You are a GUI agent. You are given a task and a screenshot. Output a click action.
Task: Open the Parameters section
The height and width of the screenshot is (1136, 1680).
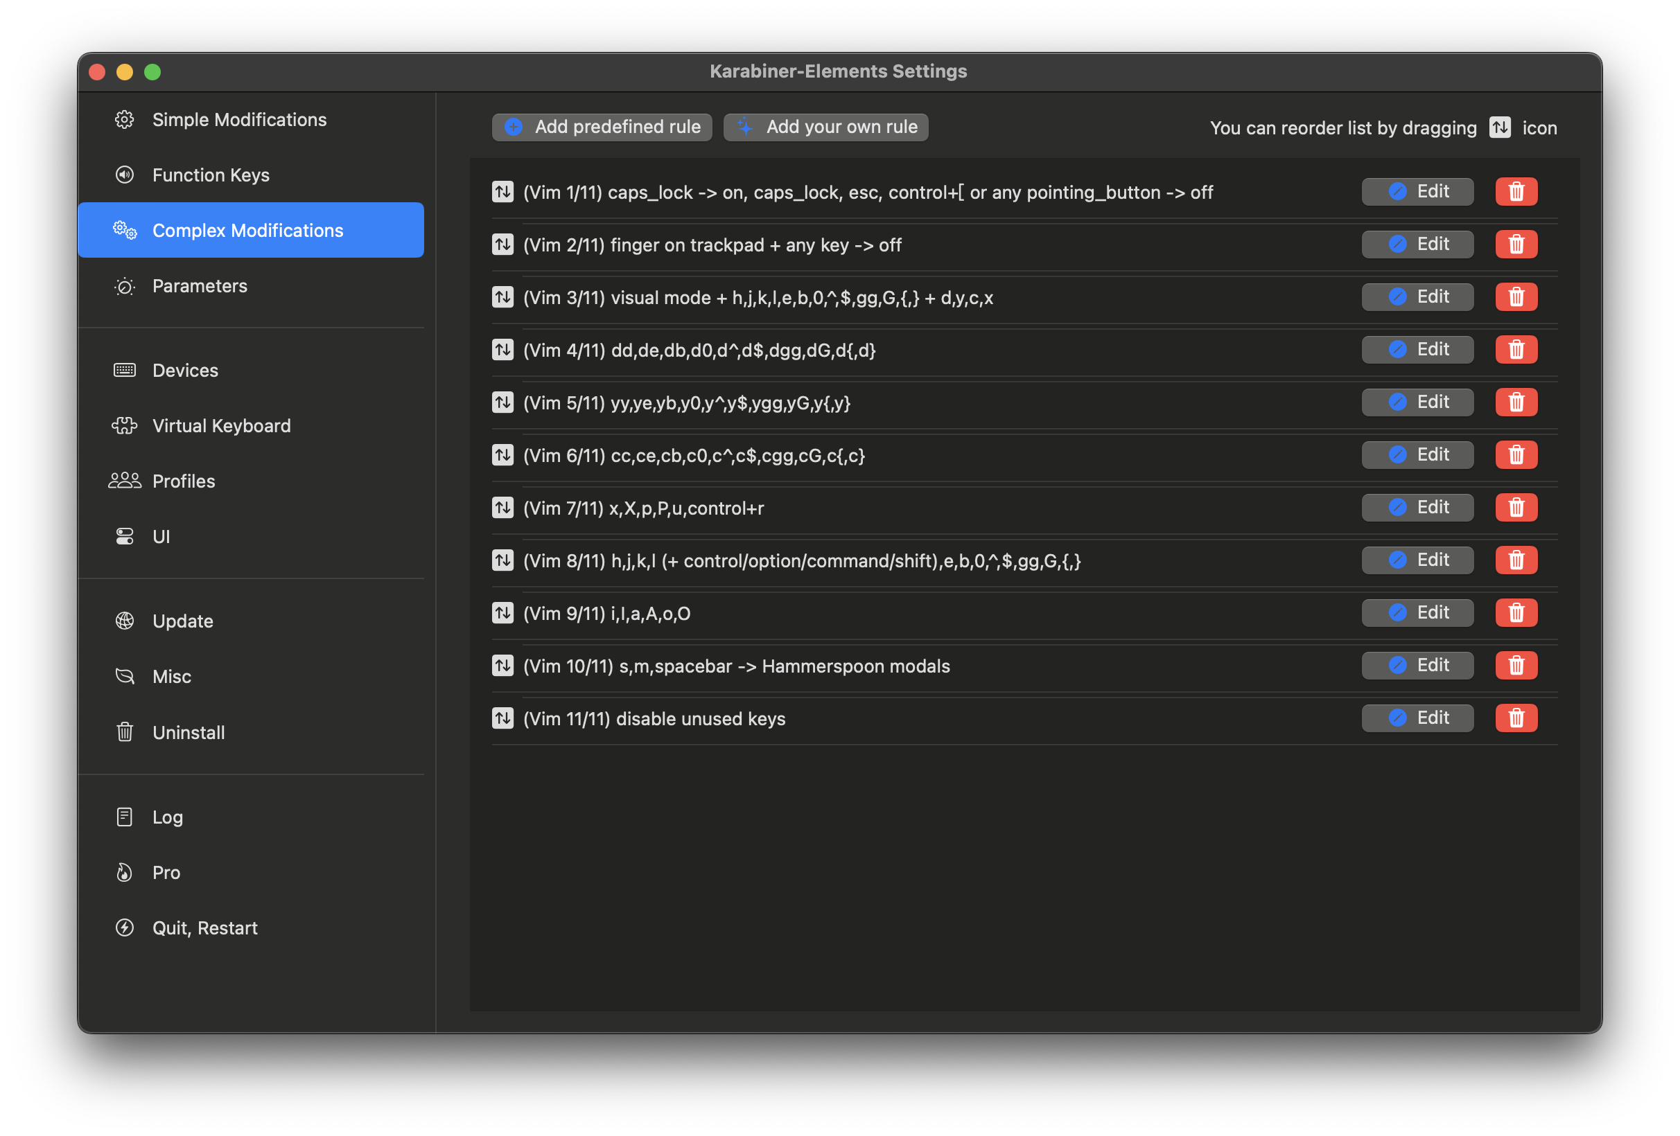tap(200, 285)
